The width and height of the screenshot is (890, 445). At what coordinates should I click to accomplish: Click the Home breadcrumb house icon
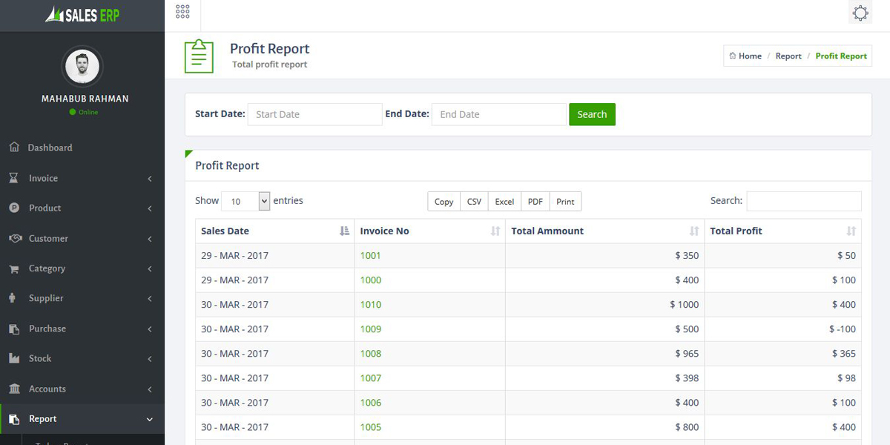click(x=733, y=56)
